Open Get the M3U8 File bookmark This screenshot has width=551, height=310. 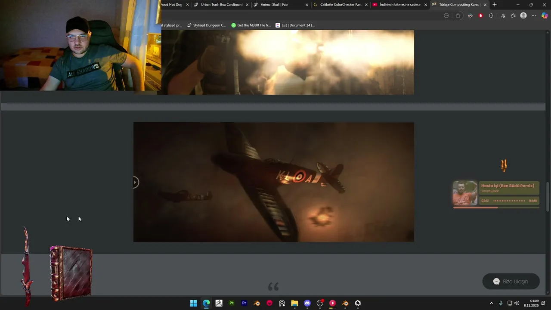pos(251,25)
